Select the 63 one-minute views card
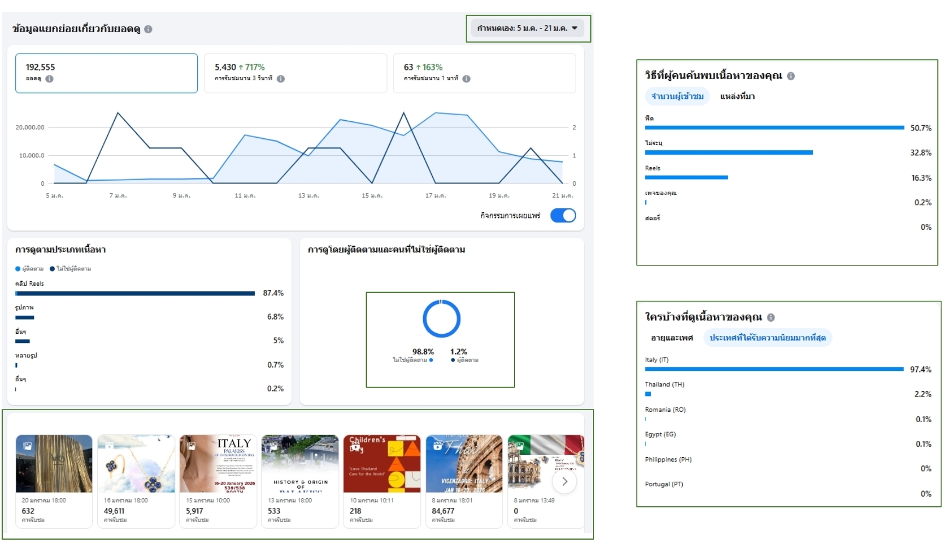This screenshot has height=544, width=950. [x=484, y=73]
